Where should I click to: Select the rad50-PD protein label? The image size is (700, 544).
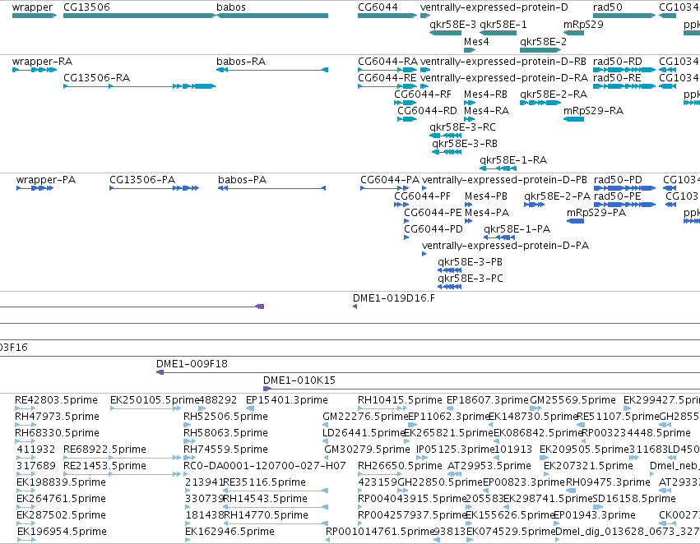tap(619, 180)
